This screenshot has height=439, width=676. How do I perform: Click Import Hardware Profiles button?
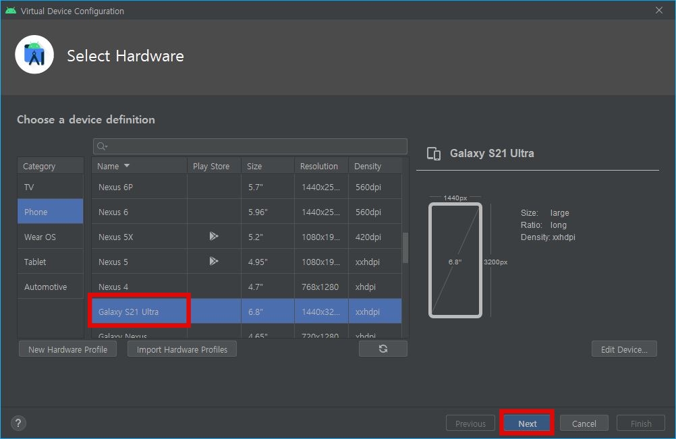[182, 349]
